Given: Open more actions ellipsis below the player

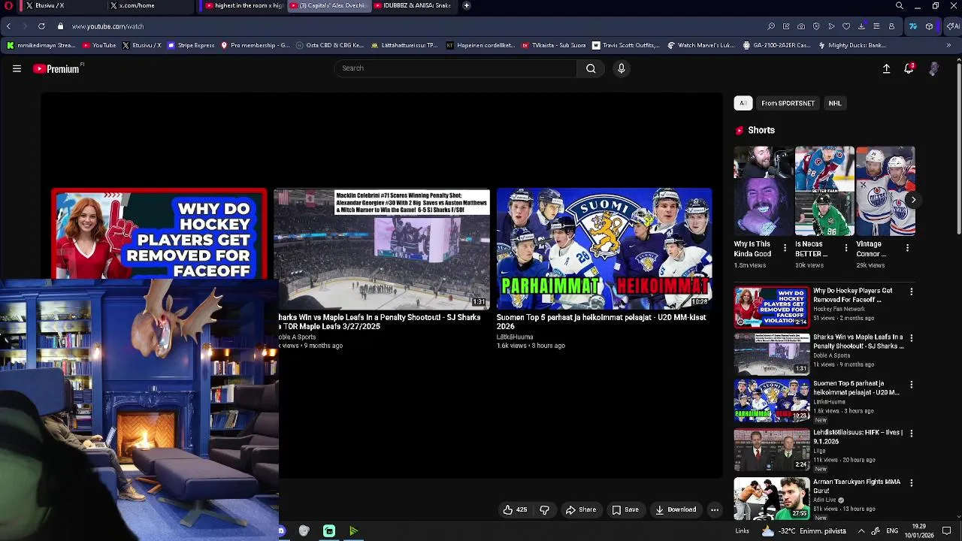Looking at the screenshot, I should click(715, 509).
